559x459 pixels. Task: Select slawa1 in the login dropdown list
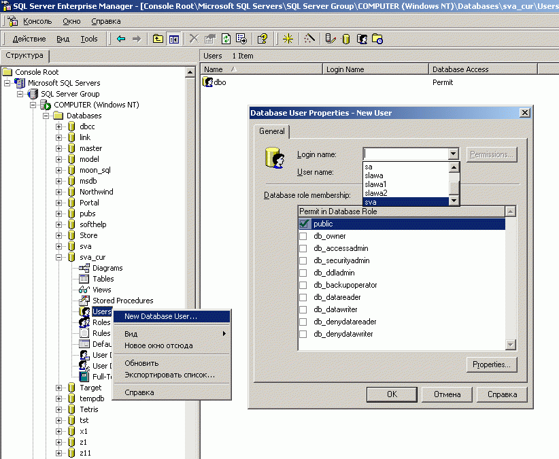point(406,184)
